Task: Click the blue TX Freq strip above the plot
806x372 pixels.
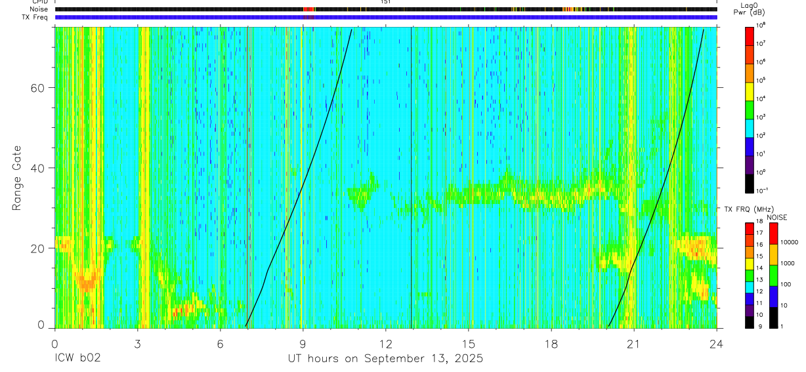Action: pyautogui.click(x=385, y=17)
